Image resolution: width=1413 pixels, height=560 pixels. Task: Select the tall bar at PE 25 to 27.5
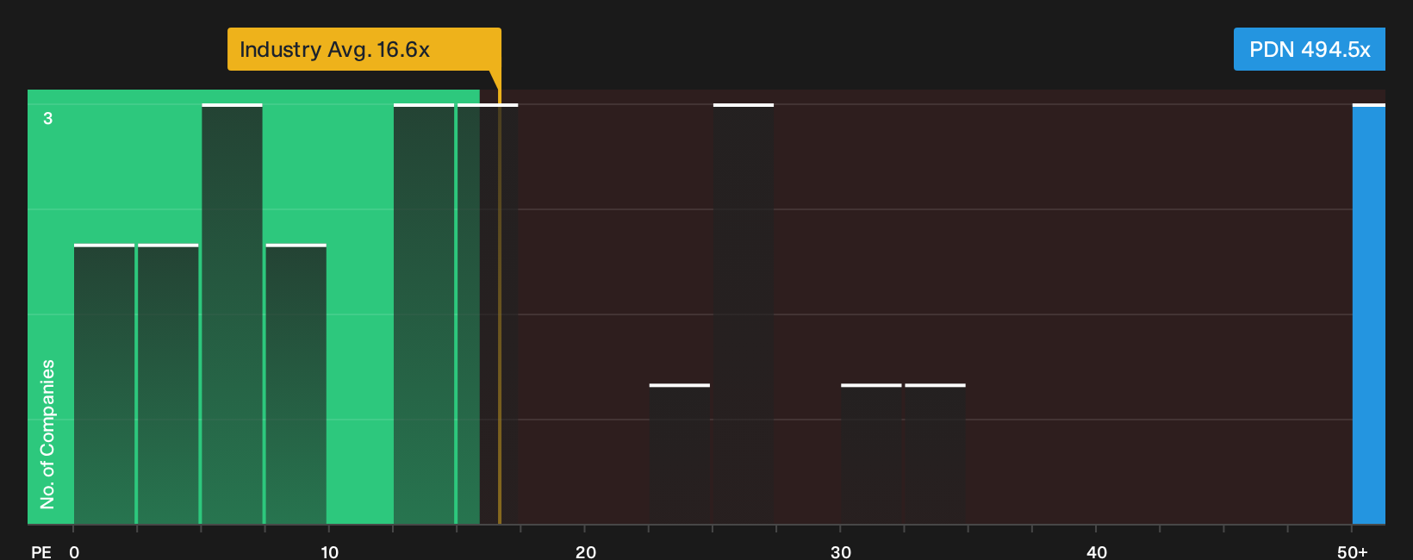pyautogui.click(x=744, y=314)
